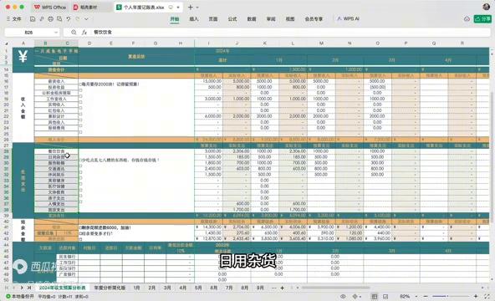Open the 视图 ribbon tab
Image resolution: width=495 pixels, height=301 pixels.
pyautogui.click(x=290, y=19)
